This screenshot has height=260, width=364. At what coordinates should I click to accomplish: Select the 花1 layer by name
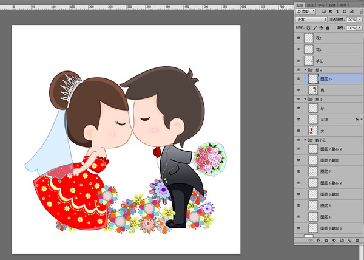point(318,50)
